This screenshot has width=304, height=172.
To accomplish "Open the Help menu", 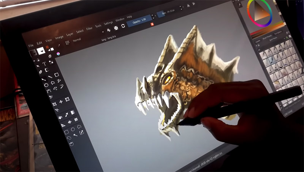I will pyautogui.click(x=129, y=17).
